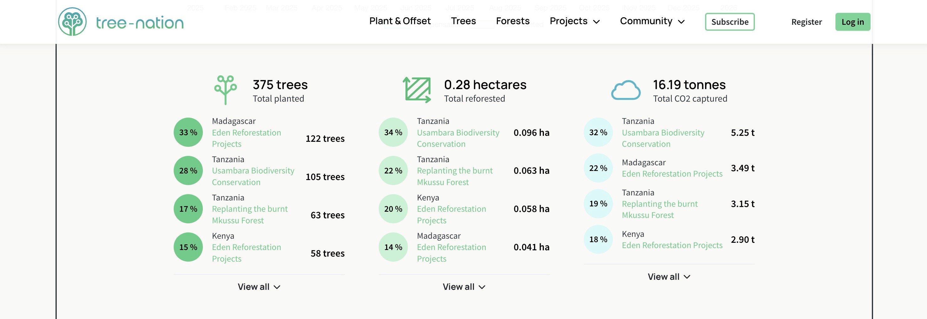Click the tree-nation wordmark text
The image size is (927, 319).
(140, 23)
